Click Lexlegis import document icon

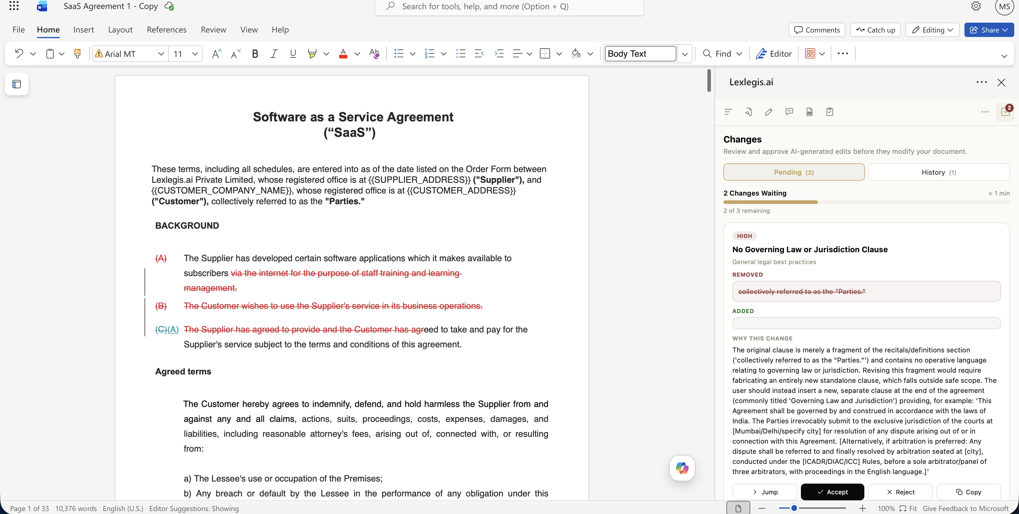point(748,112)
